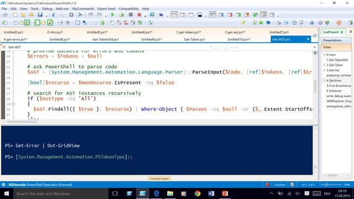This screenshot has height=199, width=354.
Task: Run script with green play icon
Action: click(112, 15)
